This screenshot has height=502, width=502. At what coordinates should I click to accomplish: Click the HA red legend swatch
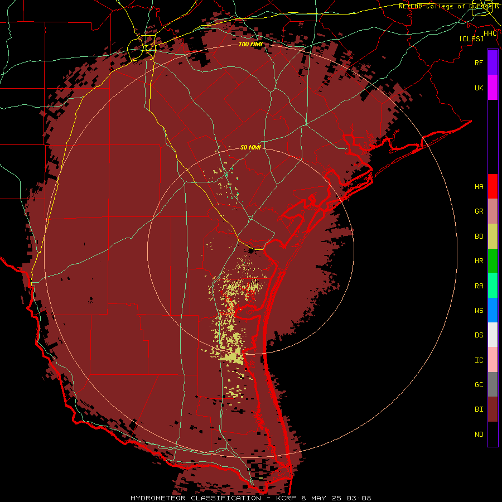point(493,186)
